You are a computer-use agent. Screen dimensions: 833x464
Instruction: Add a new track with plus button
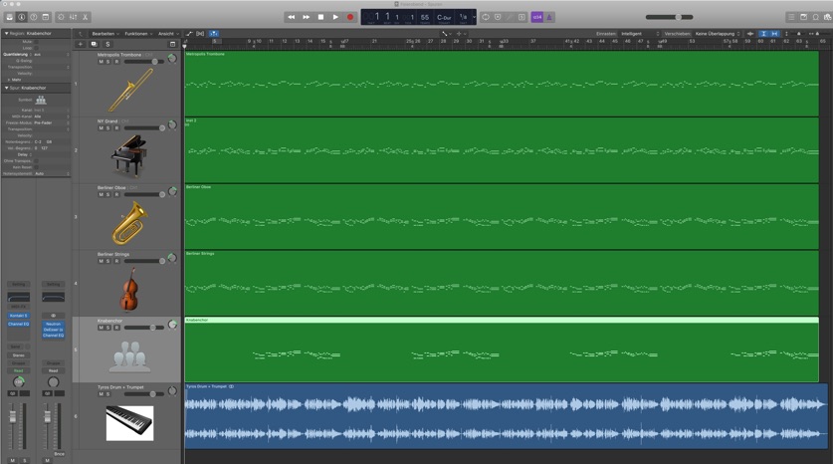tap(81, 44)
